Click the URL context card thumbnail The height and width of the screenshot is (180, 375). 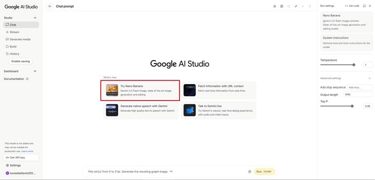[x=190, y=90]
